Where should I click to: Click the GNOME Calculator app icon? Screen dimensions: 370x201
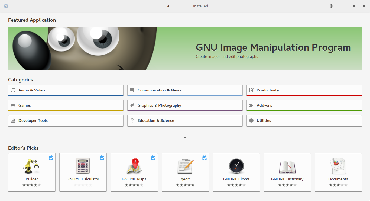pyautogui.click(x=83, y=166)
